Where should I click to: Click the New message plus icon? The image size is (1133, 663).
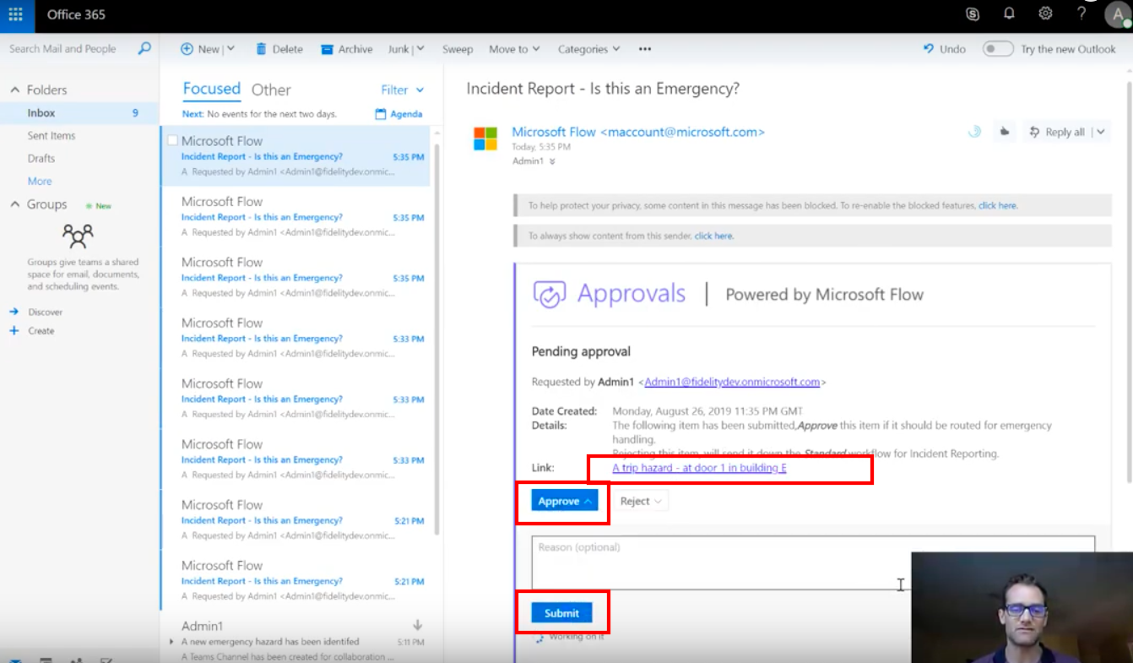pyautogui.click(x=187, y=49)
